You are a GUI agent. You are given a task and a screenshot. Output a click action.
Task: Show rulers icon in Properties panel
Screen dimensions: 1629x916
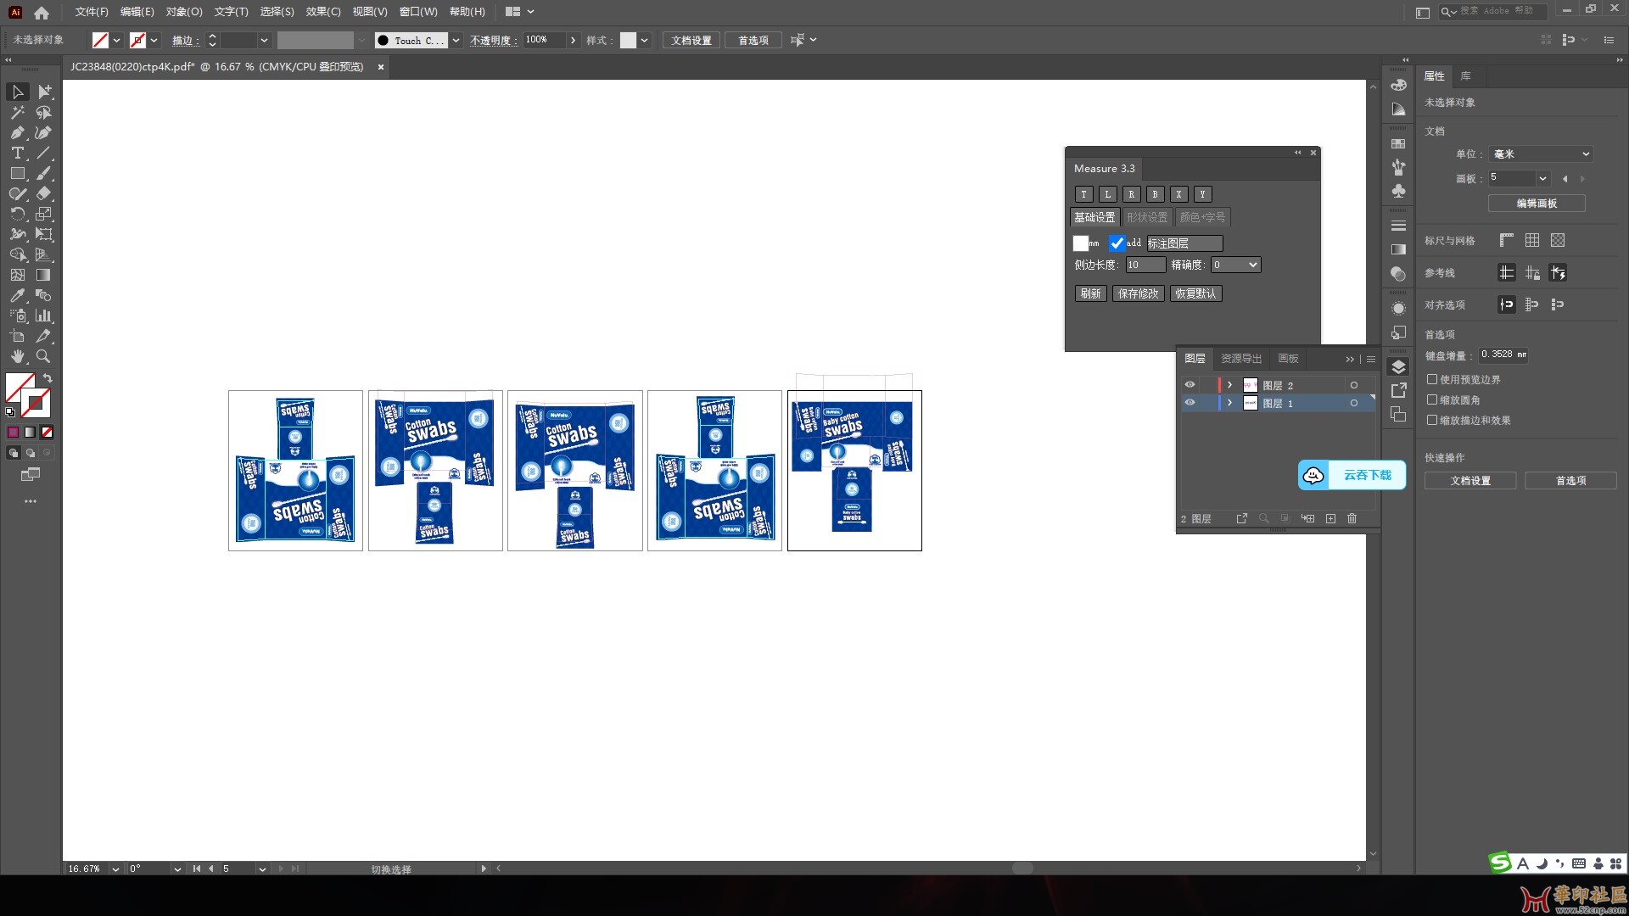[x=1507, y=241]
